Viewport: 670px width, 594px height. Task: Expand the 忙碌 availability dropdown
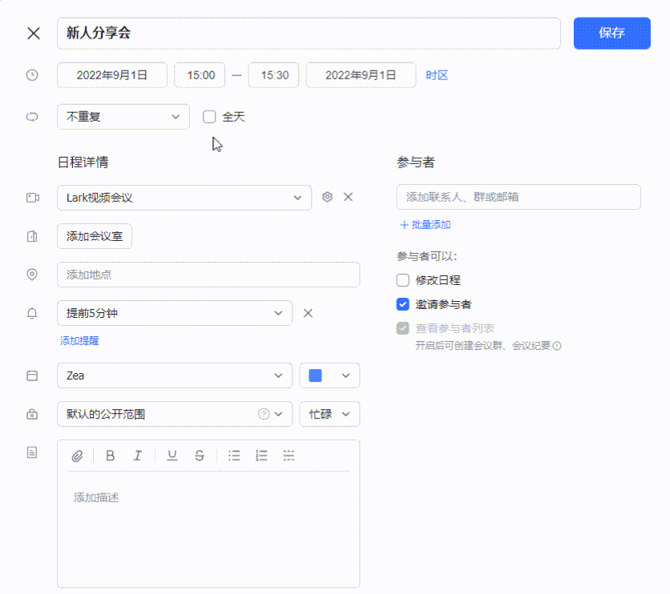click(329, 414)
